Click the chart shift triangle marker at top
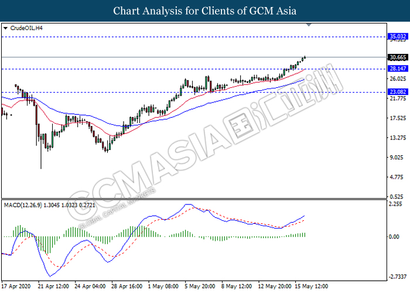This screenshot has height=293, width=410. [309, 26]
